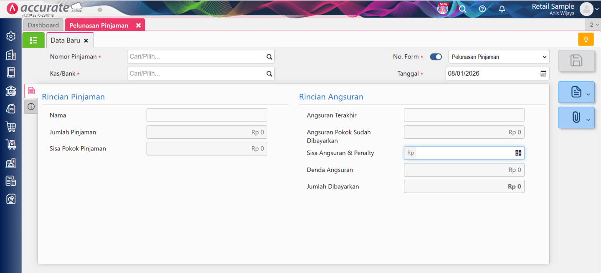Screen dimensions: 601x273
Task: Open calculator in Sisa Angsuran & Penalty
Action: click(518, 153)
